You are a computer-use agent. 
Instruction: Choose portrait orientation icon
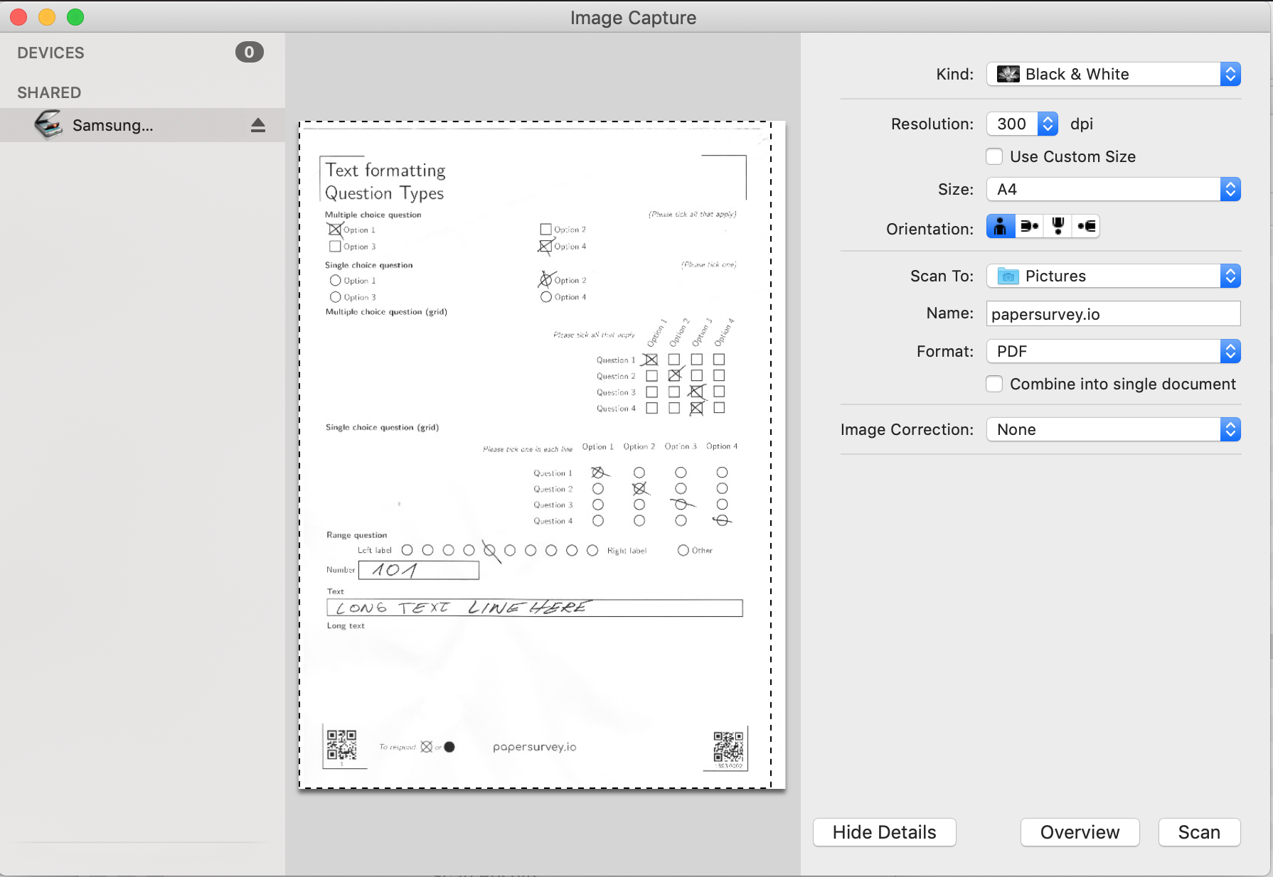(1000, 227)
